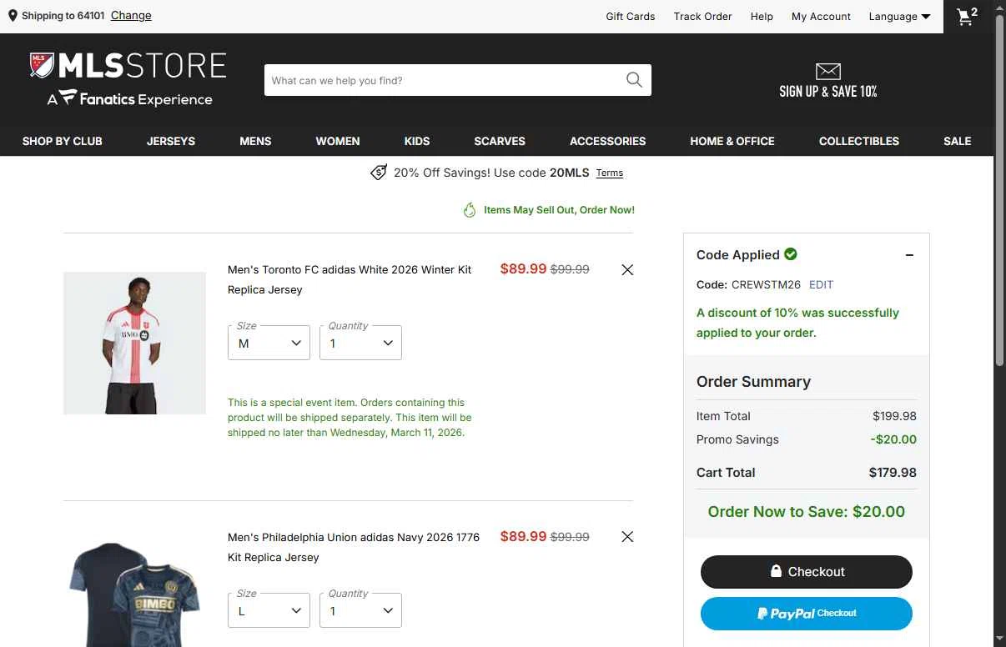This screenshot has height=647, width=1006.
Task: Remove the Philadelphia Union jersey from cart
Action: click(627, 537)
